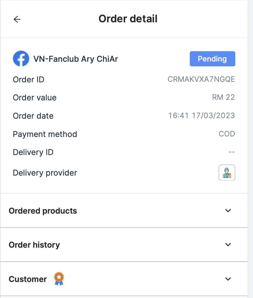The image size is (253, 298).
Task: Open the VN-Fanclub Ary ChiAr page name
Action: tap(76, 59)
